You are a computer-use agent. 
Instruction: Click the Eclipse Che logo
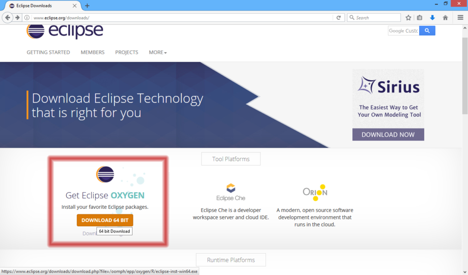pos(231,192)
